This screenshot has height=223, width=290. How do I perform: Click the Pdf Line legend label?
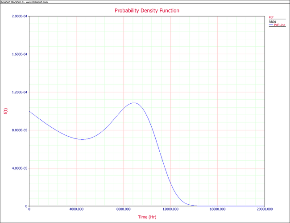point(279,25)
